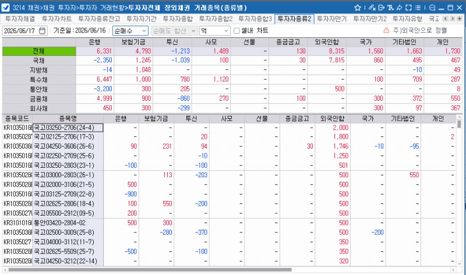The height and width of the screenshot is (275, 466).
Task: Add screen 3214 to favorites with star icon
Action: [358, 8]
